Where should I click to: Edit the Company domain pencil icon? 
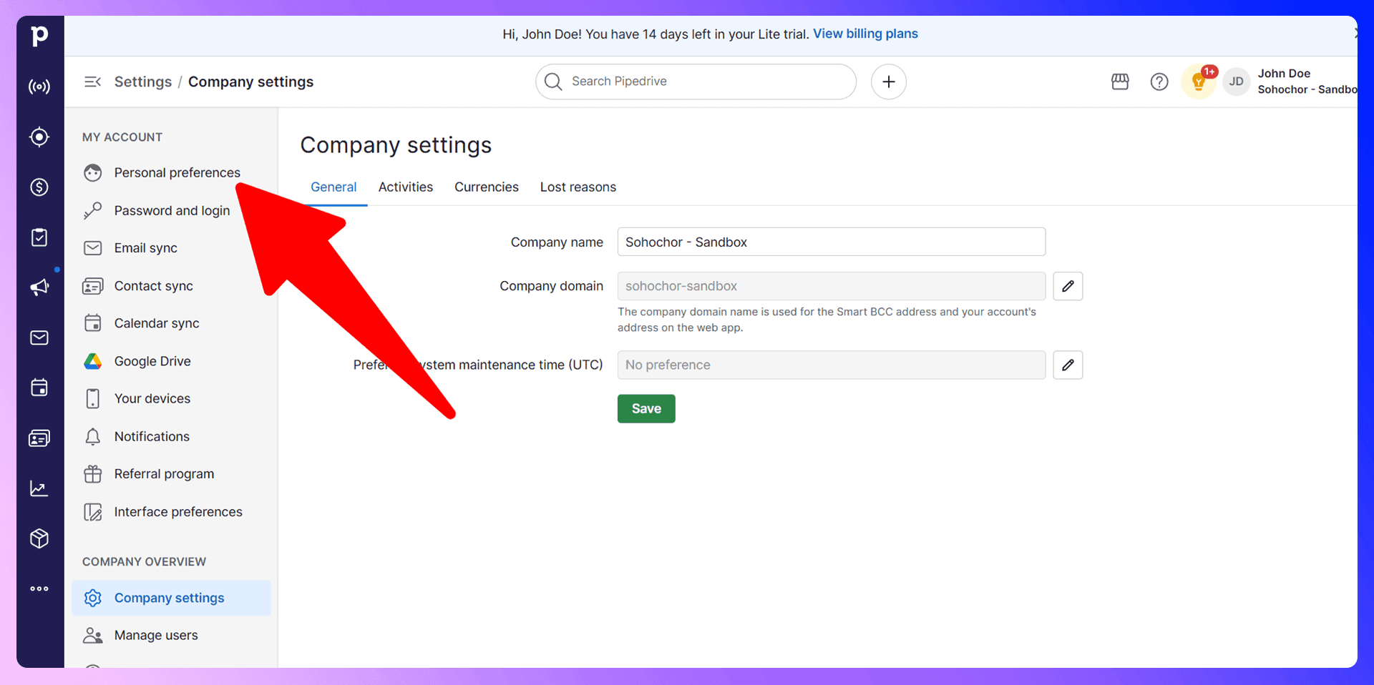[1068, 286]
